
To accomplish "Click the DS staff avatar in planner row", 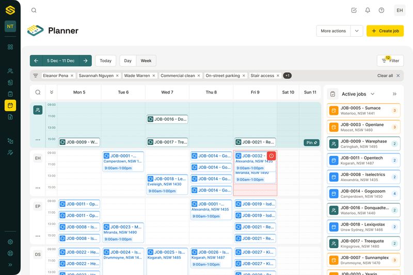I will click(x=38, y=254).
